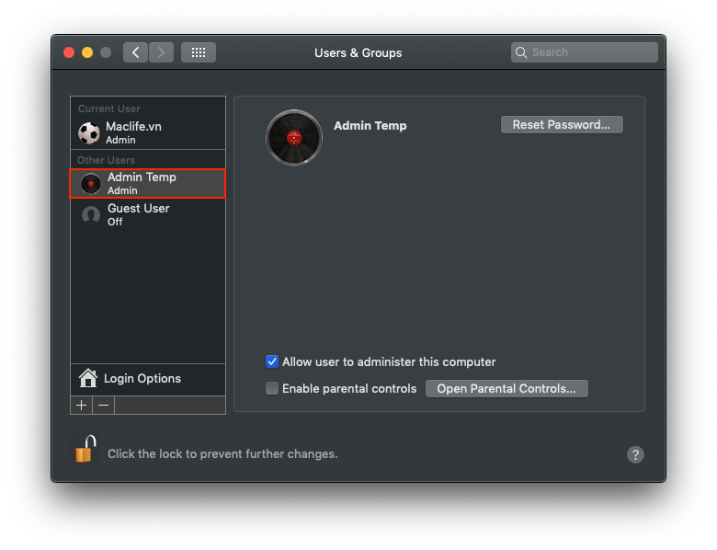Show all preferences grid icon
Screen dimensions: 717x550
199,52
